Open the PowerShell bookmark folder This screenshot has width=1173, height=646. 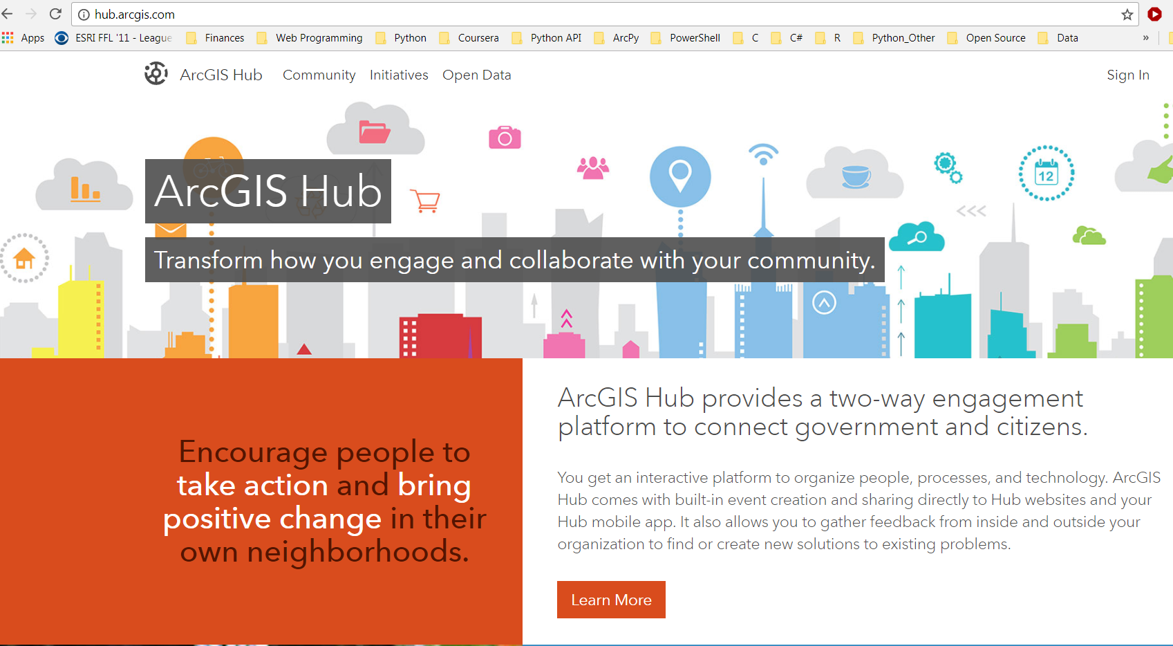pyautogui.click(x=686, y=38)
